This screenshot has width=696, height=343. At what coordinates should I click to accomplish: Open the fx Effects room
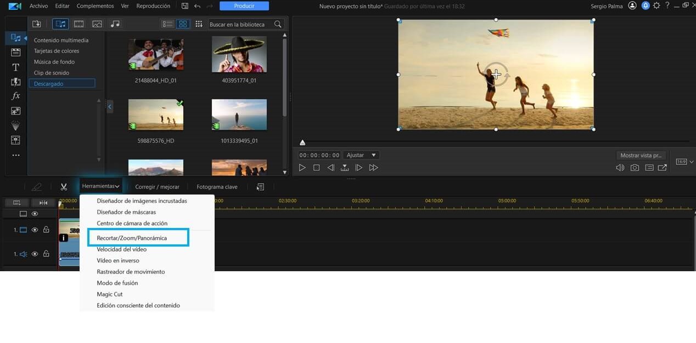pyautogui.click(x=15, y=96)
